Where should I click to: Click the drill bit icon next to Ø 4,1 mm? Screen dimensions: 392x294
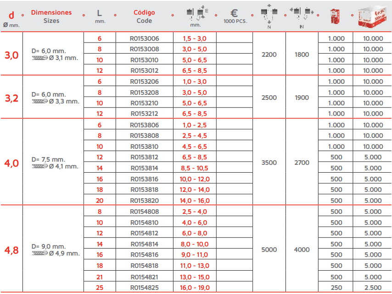pos(40,166)
